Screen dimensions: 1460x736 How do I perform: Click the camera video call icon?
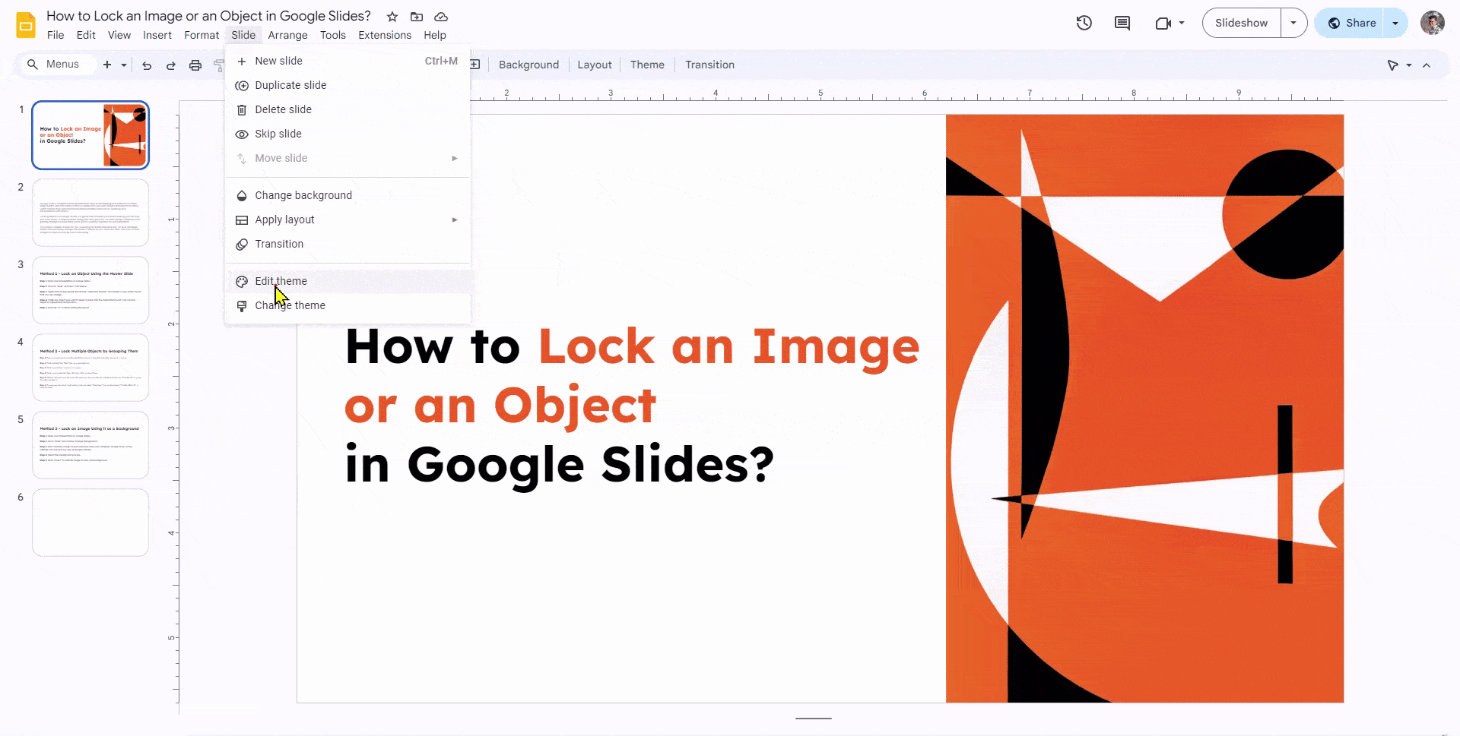pyautogui.click(x=1163, y=23)
